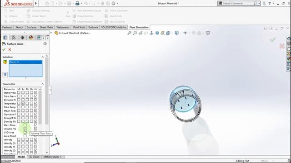291x163 pixels.
Task: Click the yellow face selection cube icon
Action: pyautogui.click(x=5, y=62)
